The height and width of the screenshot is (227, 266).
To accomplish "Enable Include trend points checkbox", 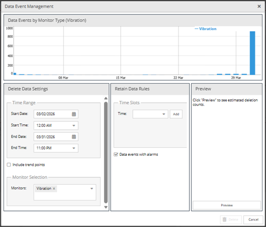I will (x=9, y=164).
